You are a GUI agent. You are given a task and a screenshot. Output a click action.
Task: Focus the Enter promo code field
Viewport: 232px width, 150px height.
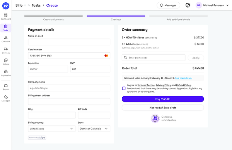tap(154, 58)
